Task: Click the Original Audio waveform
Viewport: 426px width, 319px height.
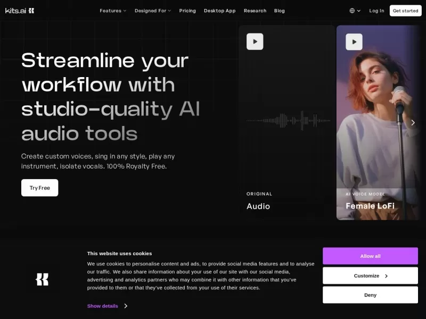Action: [x=288, y=121]
